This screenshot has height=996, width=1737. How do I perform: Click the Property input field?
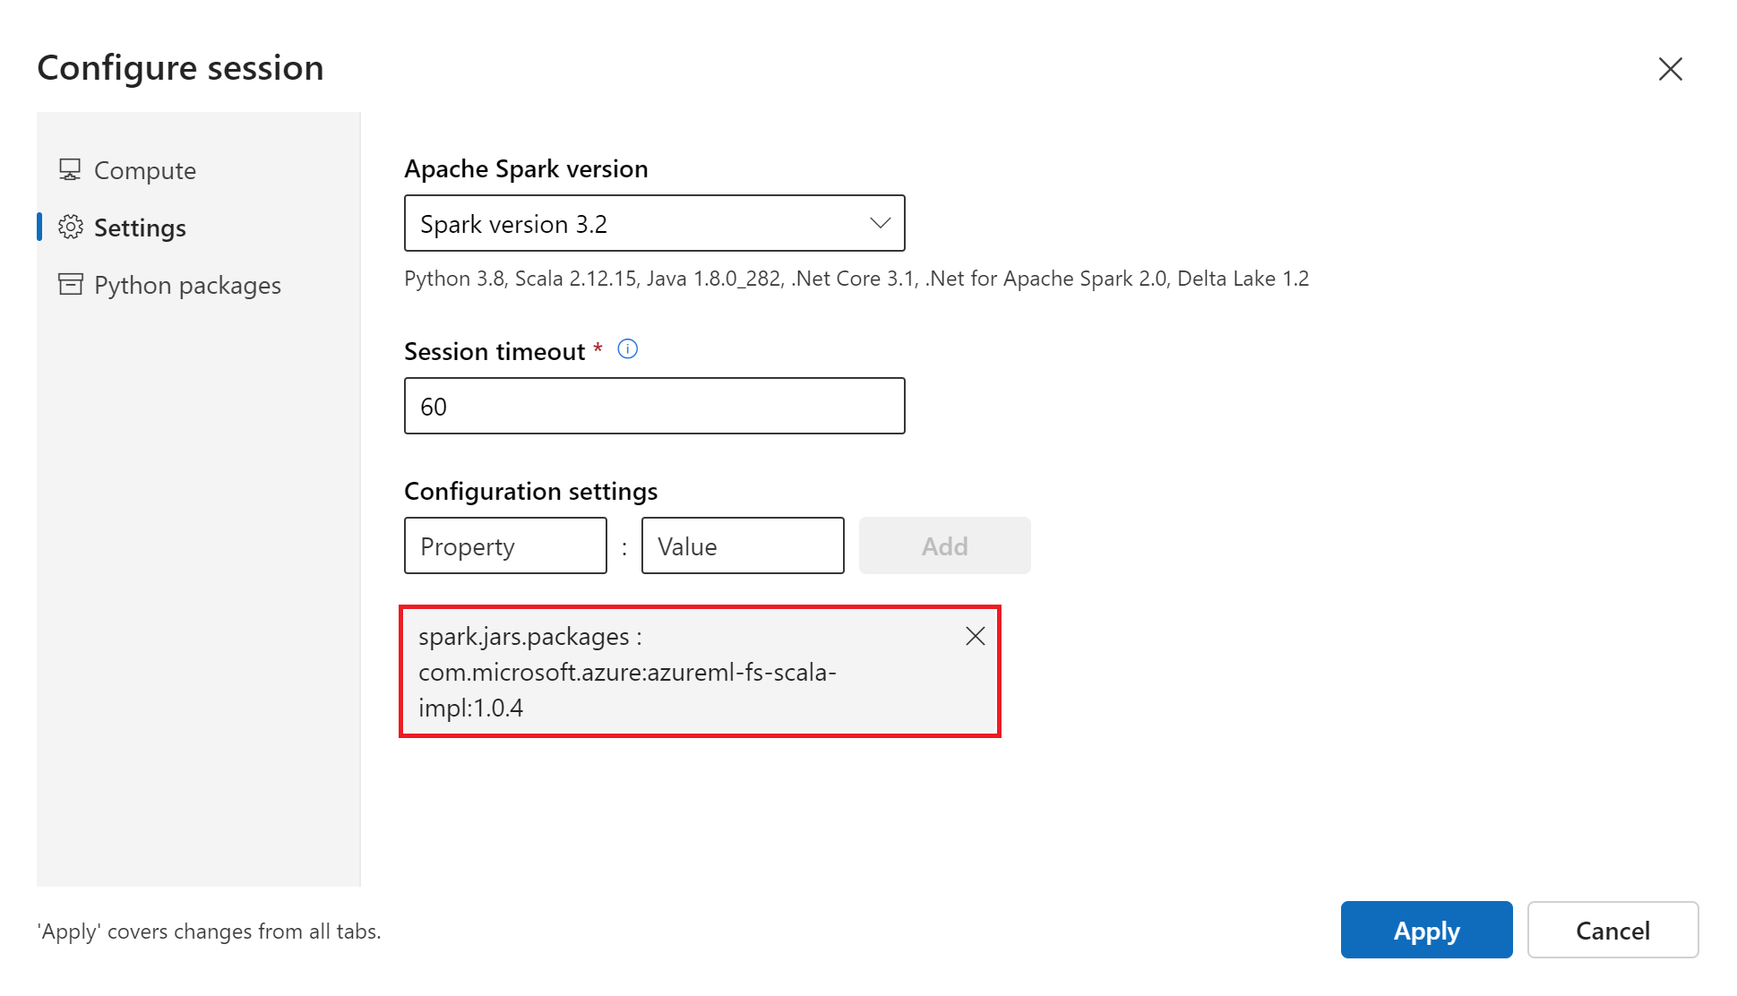(x=505, y=546)
